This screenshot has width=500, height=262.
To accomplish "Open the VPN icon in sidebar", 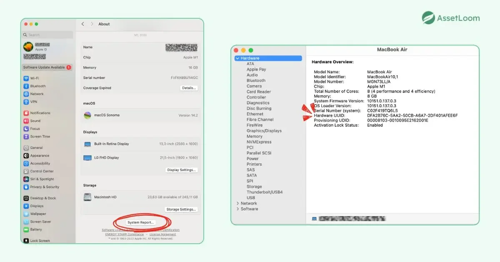I will 26,101.
